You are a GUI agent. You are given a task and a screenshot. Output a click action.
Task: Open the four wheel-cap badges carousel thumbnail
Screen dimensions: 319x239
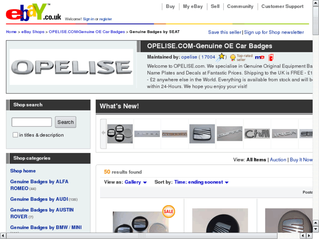(x=120, y=134)
